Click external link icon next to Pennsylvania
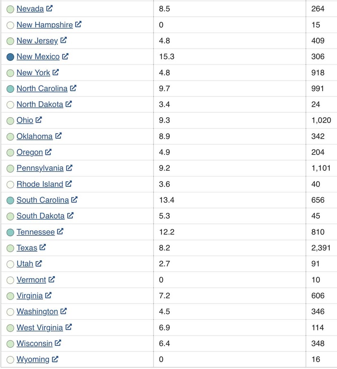337x369 pixels. (69, 168)
